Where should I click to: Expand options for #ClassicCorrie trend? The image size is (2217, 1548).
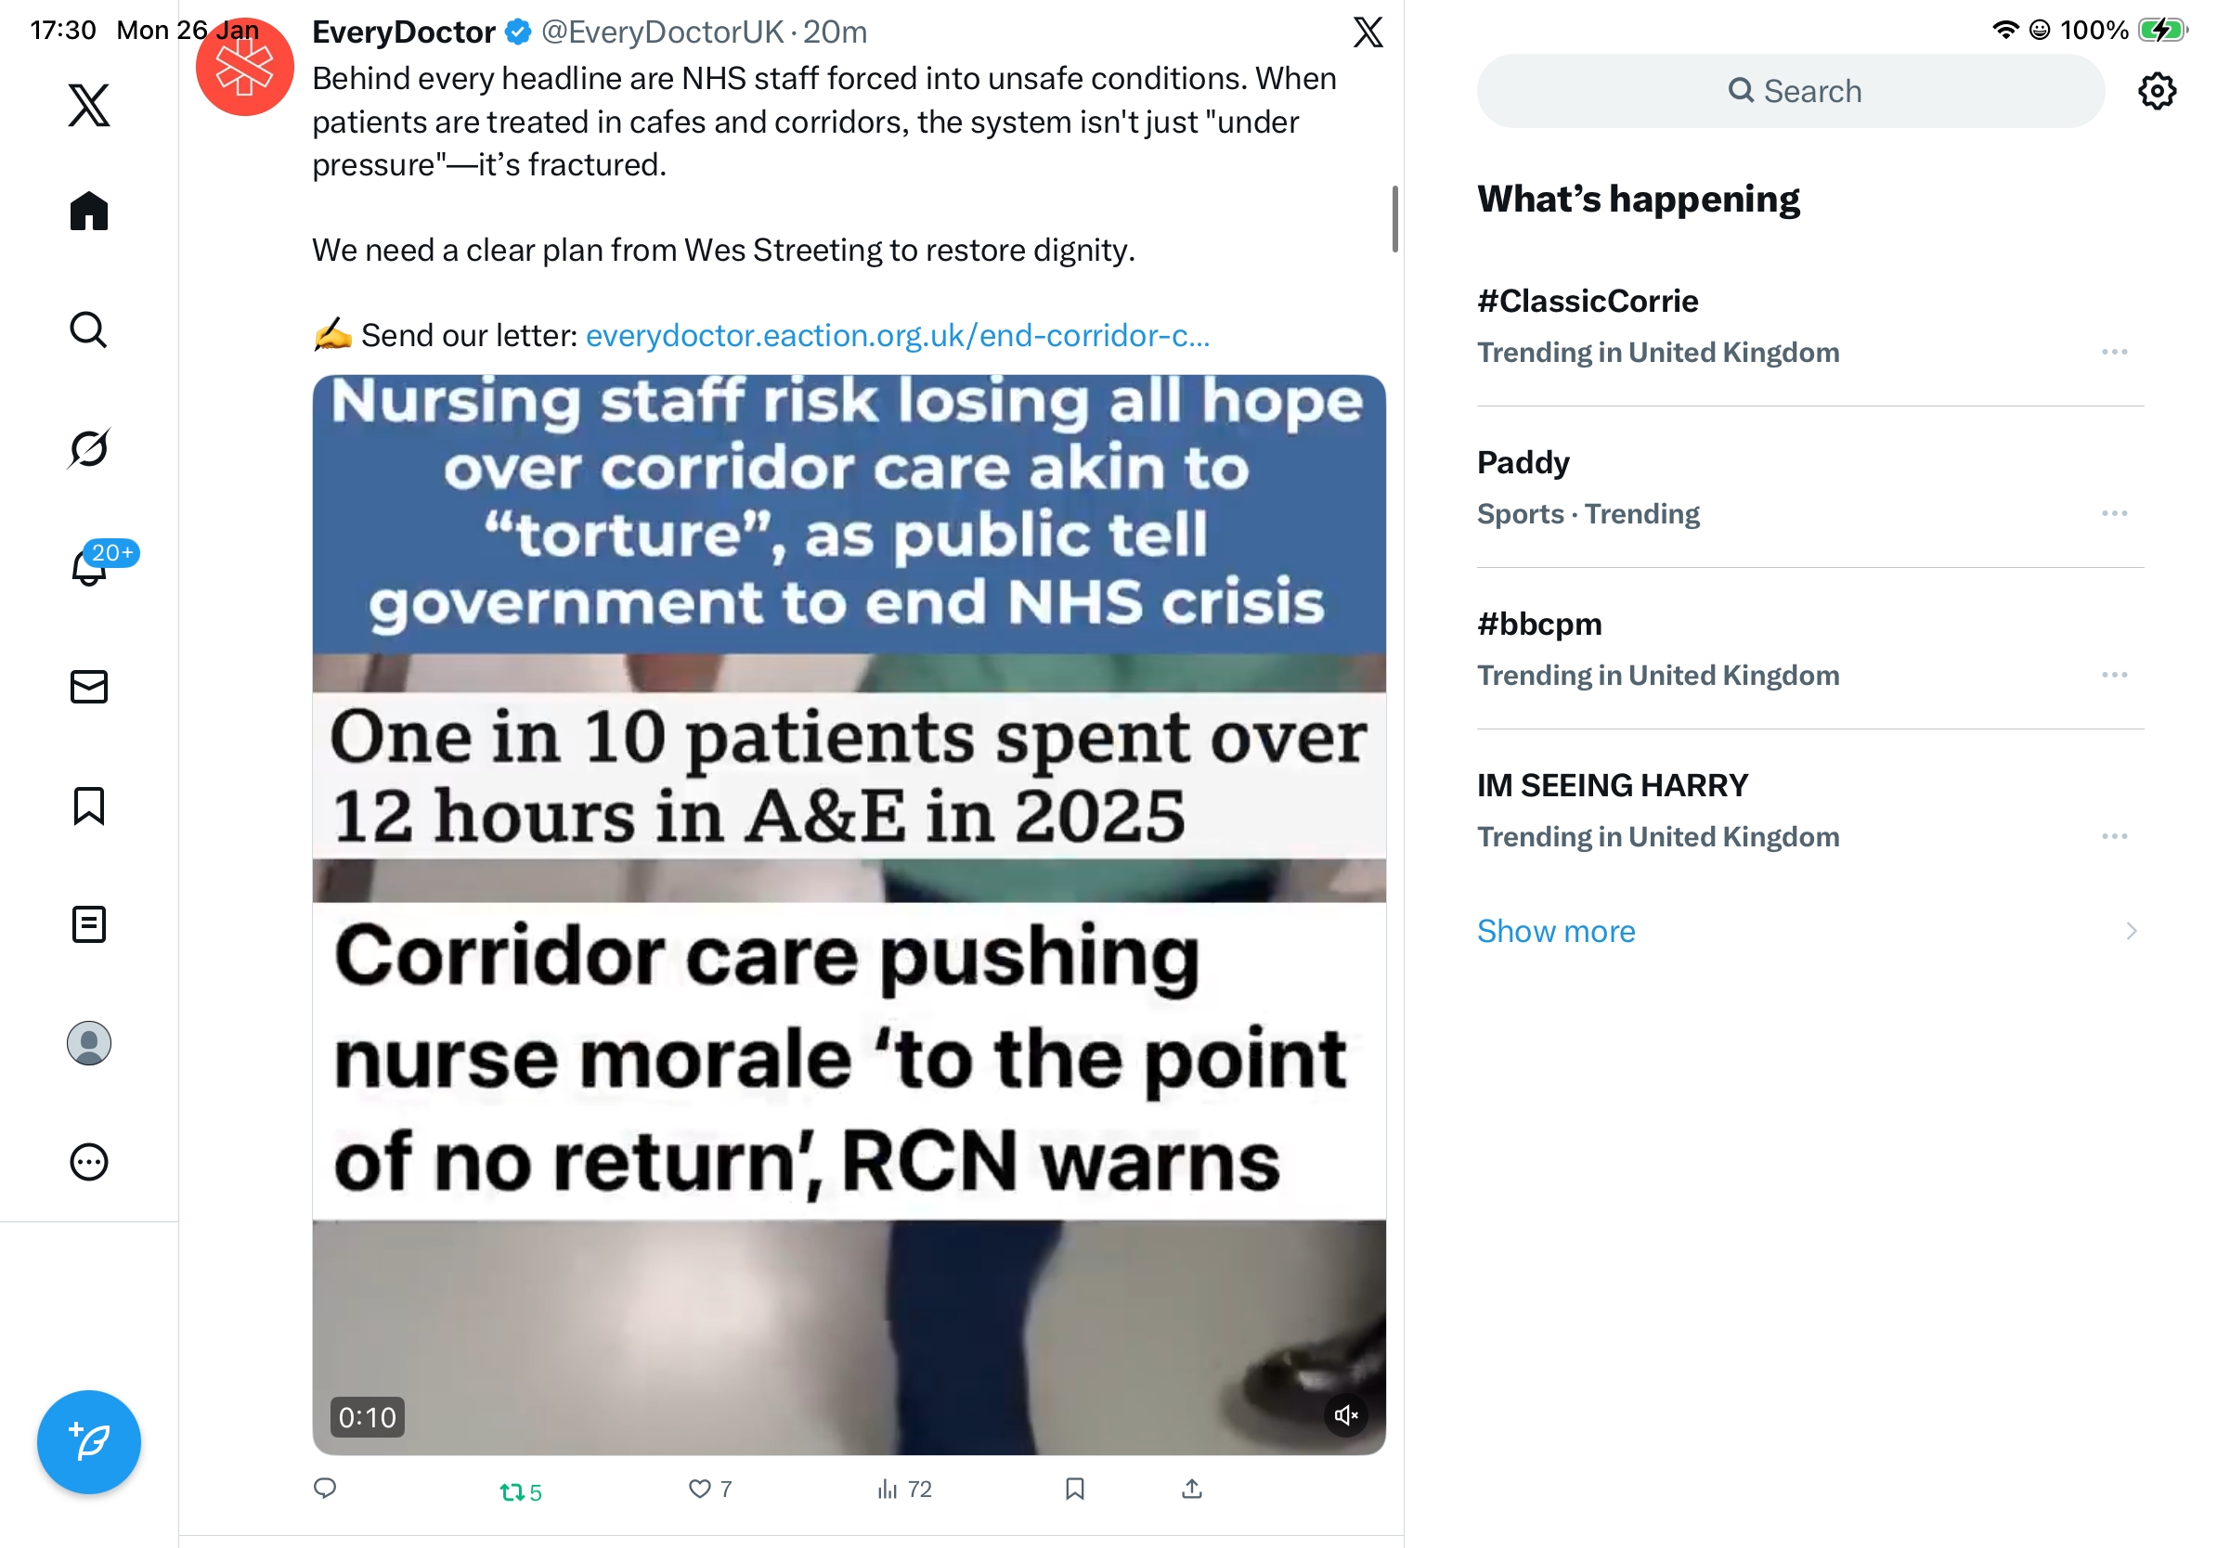[x=2114, y=352]
